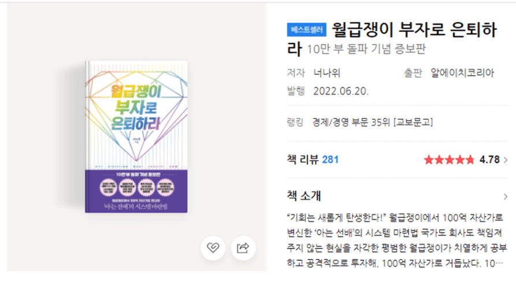Click the review count 281
Viewport: 516px width, 282px height.
pyautogui.click(x=331, y=160)
